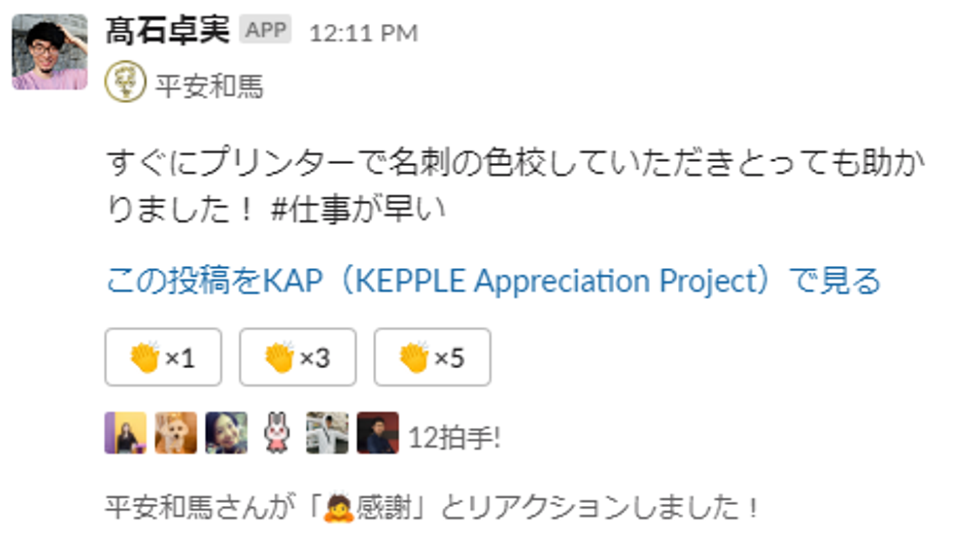The height and width of the screenshot is (543, 957).
Task: Click the rabbit clapper avatar
Action: 276,433
